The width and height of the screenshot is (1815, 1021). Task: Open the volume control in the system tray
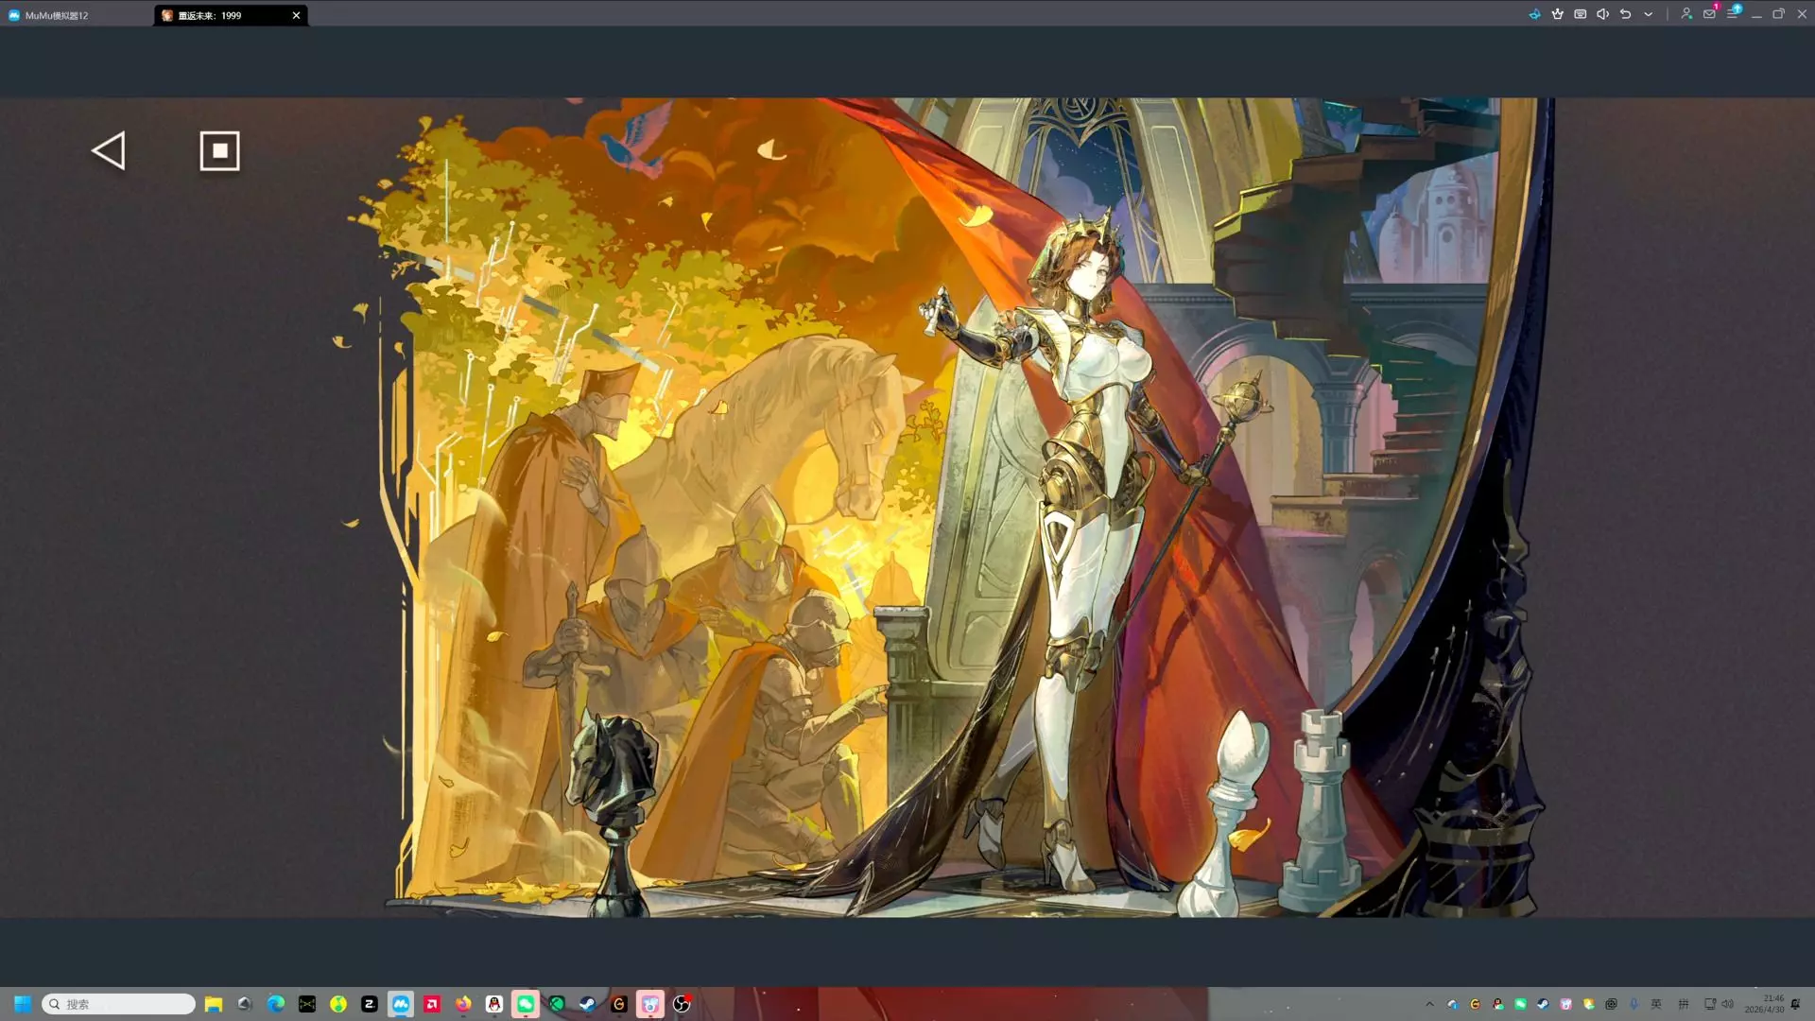[1728, 1004]
